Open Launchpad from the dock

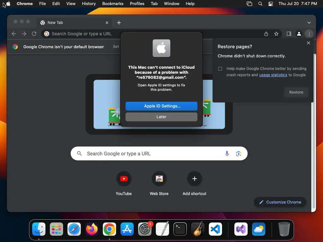[x=56, y=229]
